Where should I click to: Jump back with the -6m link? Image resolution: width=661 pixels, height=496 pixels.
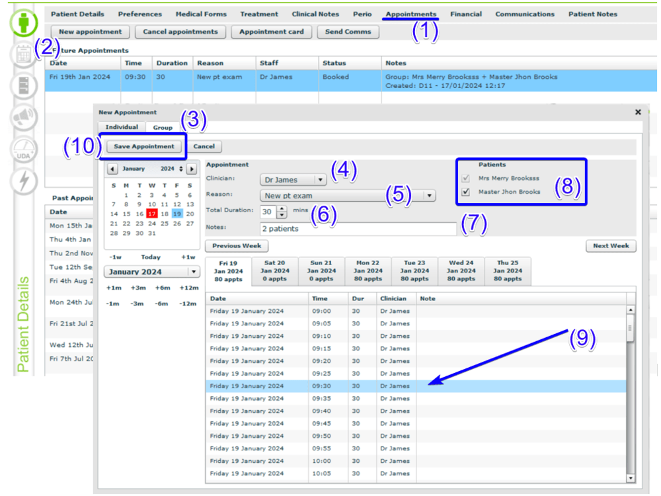click(x=162, y=304)
